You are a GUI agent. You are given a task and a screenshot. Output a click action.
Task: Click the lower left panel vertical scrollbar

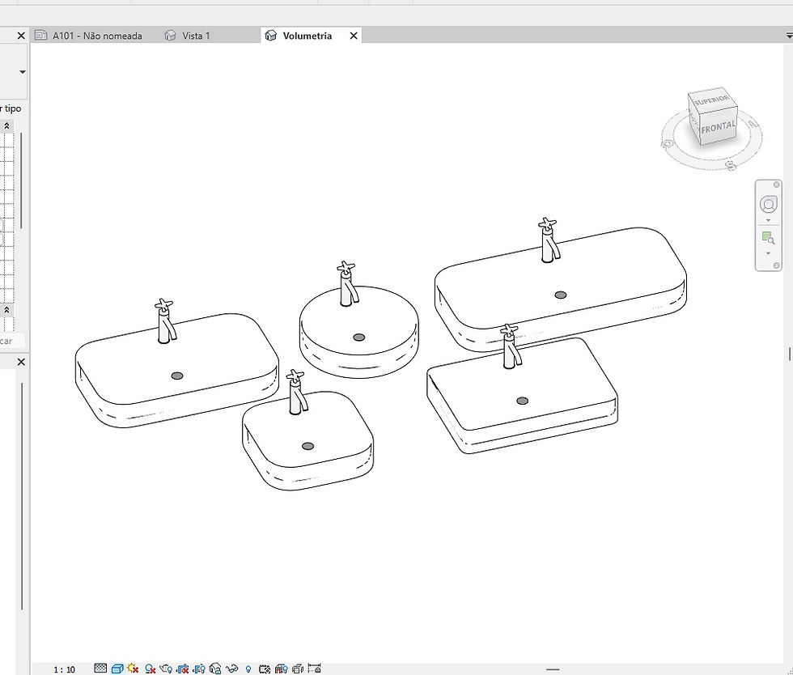pyautogui.click(x=22, y=496)
